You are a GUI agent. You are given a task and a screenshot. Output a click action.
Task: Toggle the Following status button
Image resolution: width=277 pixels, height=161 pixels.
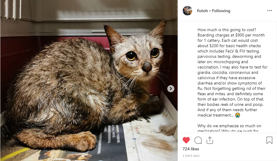[x=221, y=11]
